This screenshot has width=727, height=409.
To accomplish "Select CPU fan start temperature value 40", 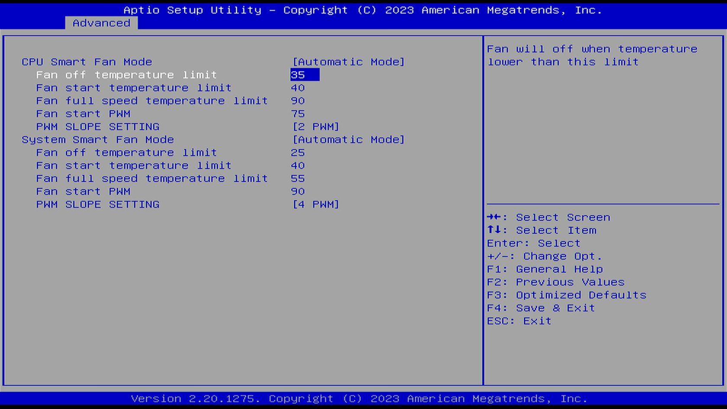I will (x=298, y=88).
